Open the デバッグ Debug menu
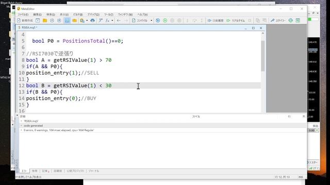Screen dimensions: 330x185 (x=93, y=14)
